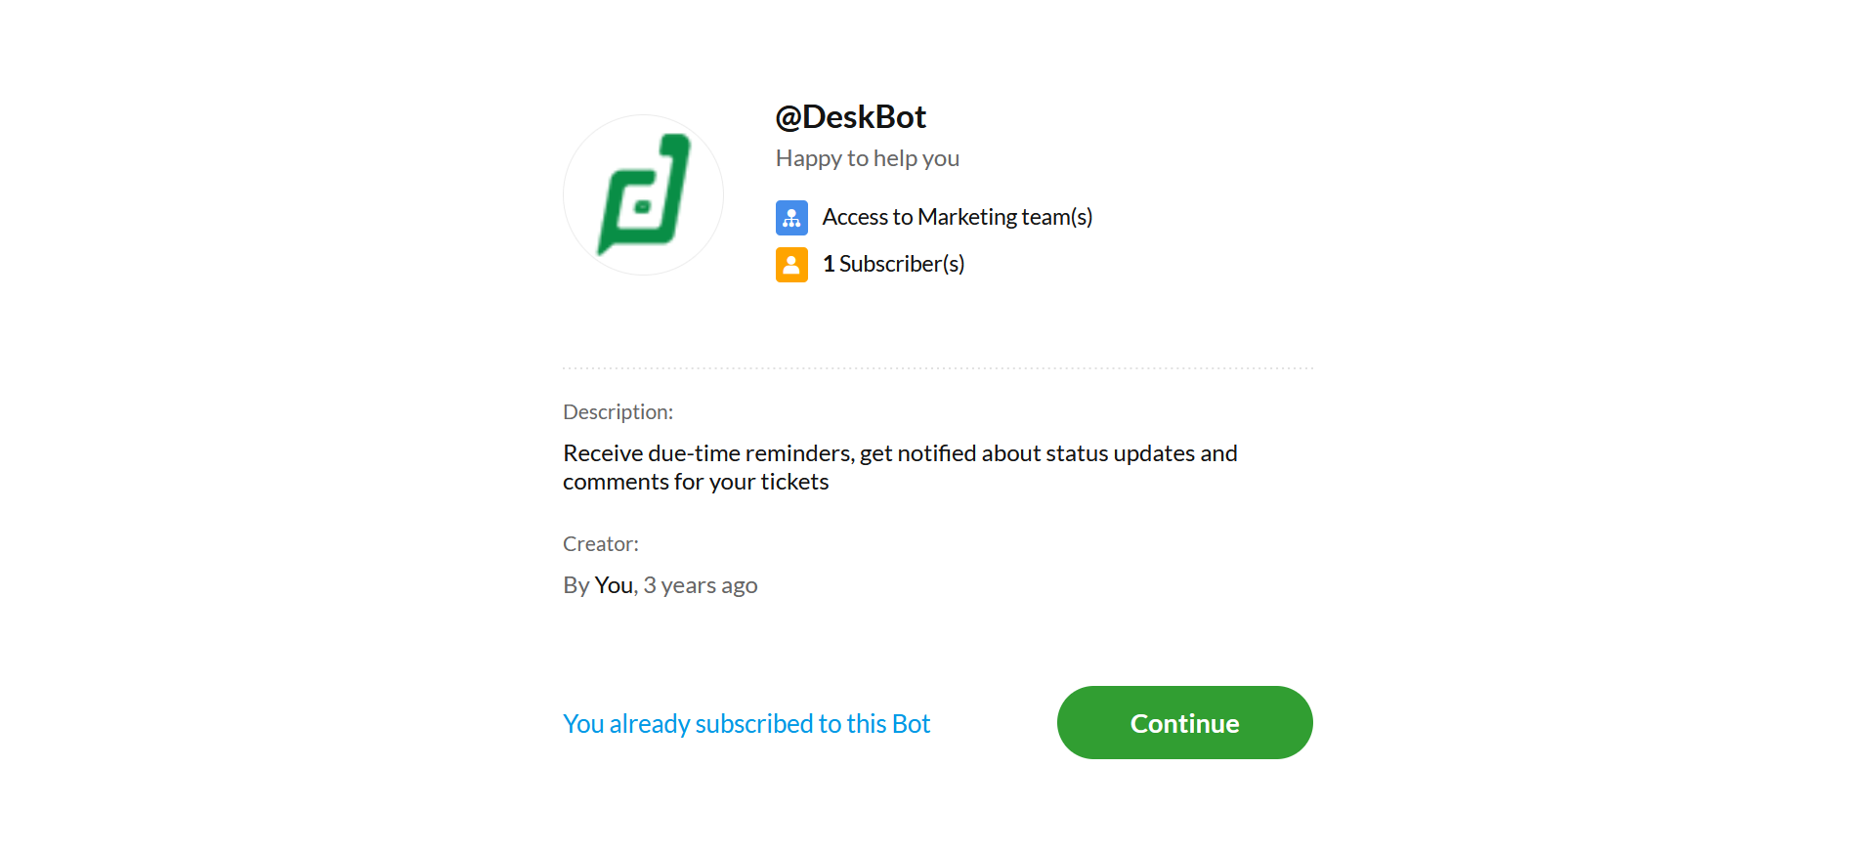1876x853 pixels.
Task: Click the '3 years ago' timestamp
Action: [700, 584]
